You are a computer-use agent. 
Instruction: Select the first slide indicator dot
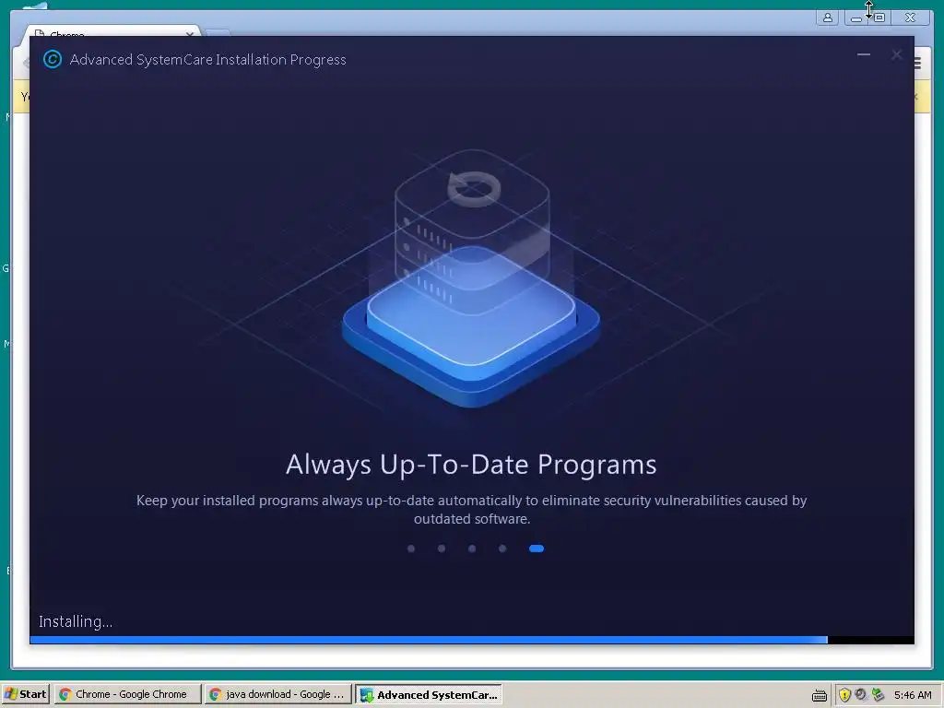(x=411, y=549)
